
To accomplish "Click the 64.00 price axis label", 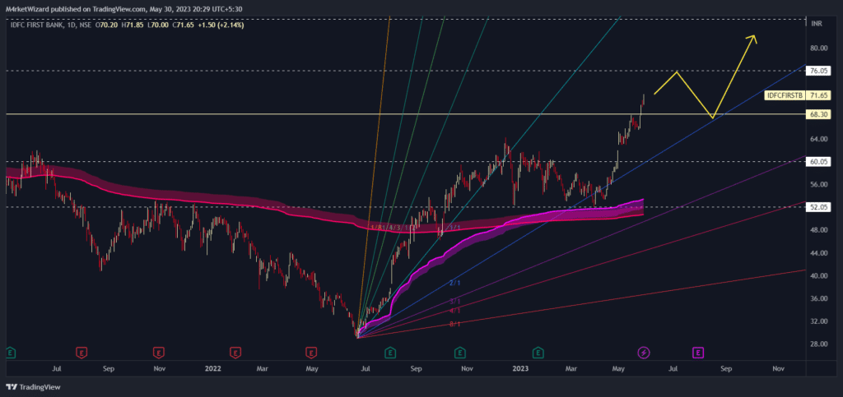I will [819, 139].
